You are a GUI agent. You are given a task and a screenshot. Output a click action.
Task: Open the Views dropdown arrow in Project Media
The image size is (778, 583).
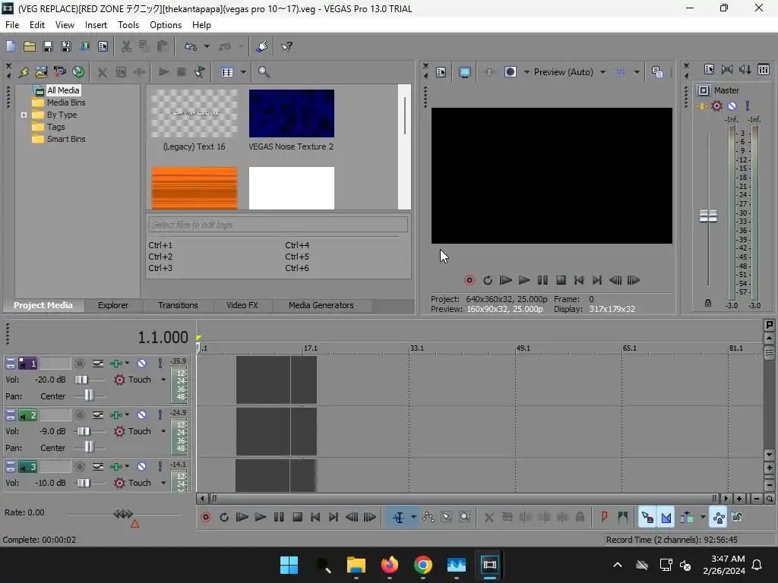tap(243, 72)
